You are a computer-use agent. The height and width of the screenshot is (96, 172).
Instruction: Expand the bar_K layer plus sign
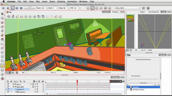tap(13, 84)
